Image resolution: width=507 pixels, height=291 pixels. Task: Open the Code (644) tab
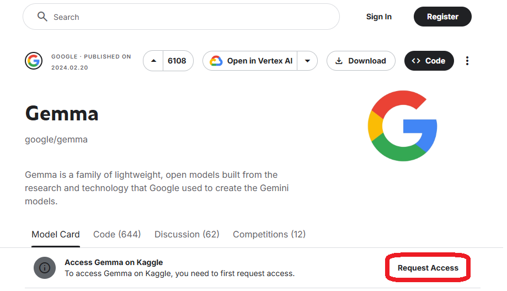pos(117,234)
